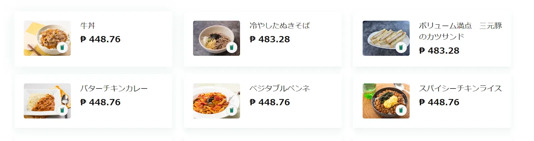The image size is (534, 141).
Task: Click the cup badge on 冷やしたぬきそば image
Action: [232, 48]
